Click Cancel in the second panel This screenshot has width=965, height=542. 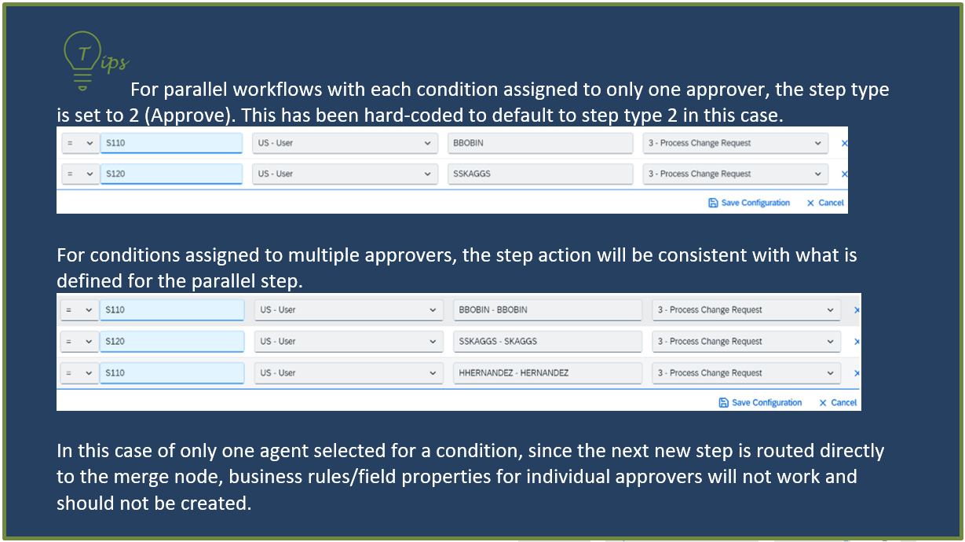coord(838,402)
